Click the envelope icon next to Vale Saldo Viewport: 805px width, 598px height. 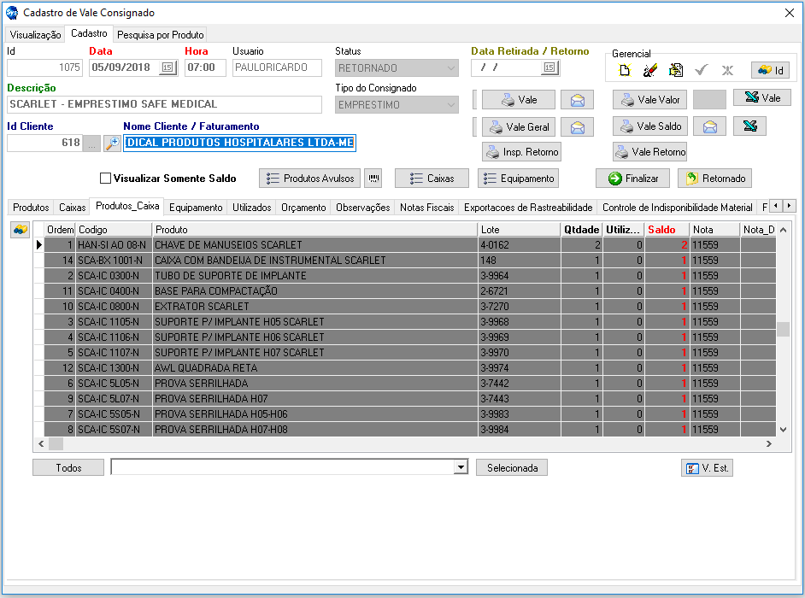click(709, 126)
